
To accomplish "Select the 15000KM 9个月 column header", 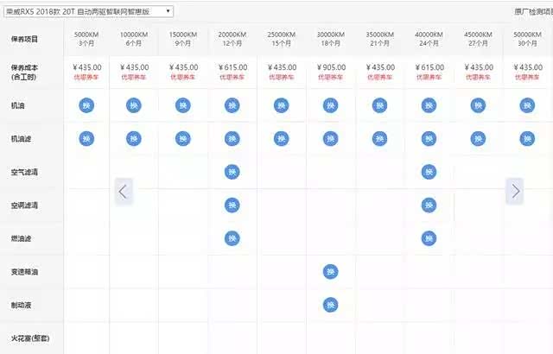I will (x=183, y=39).
